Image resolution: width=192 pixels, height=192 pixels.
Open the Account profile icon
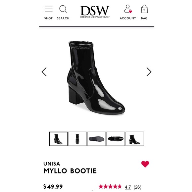click(x=128, y=9)
